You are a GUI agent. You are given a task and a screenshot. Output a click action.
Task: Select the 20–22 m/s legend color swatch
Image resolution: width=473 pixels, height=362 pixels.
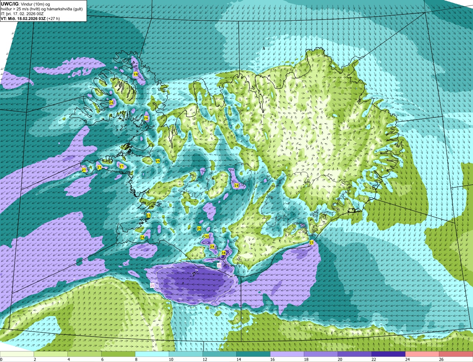355,354
